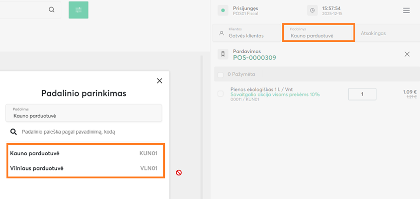Close the Padalinio parinkimas dialog

pyautogui.click(x=159, y=81)
